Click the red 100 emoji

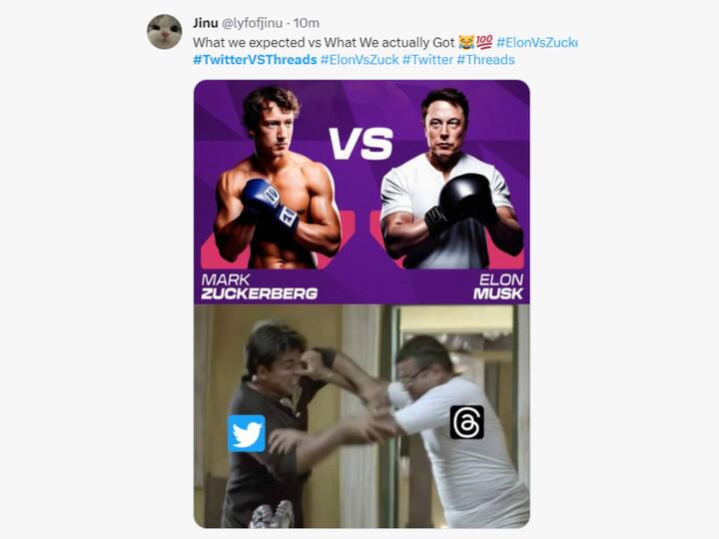(x=484, y=43)
